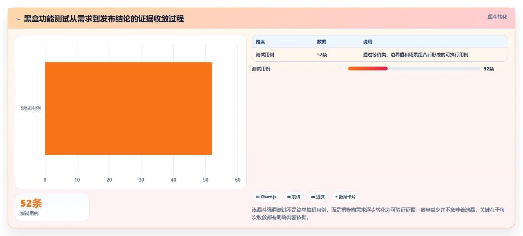This screenshot has height=236, width=523.
Task: Click the 测试用例 axis label on chart
Action: 31,108
